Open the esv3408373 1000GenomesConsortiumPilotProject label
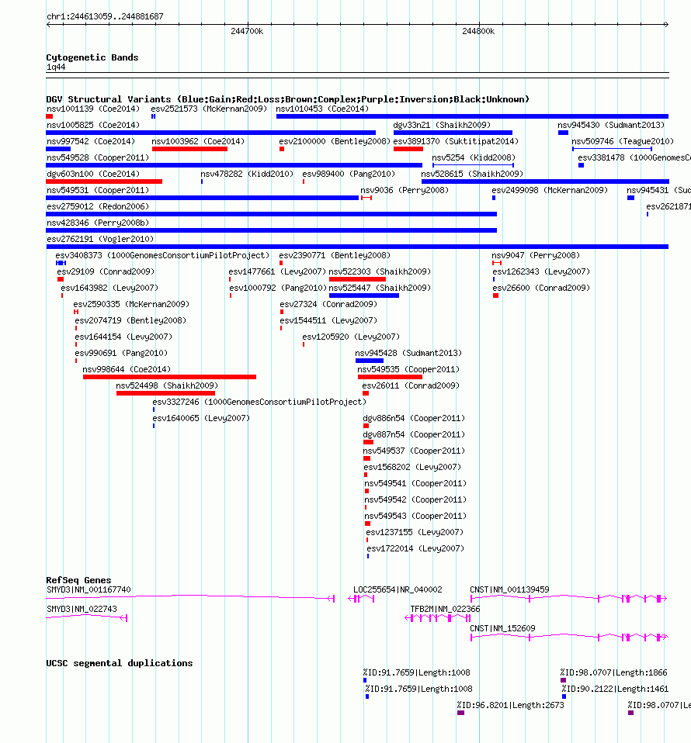Screen dimensions: 691x743 pyautogui.click(x=163, y=255)
